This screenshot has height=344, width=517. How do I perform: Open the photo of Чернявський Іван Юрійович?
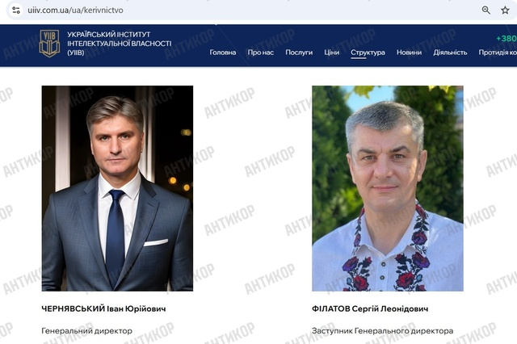(117, 188)
